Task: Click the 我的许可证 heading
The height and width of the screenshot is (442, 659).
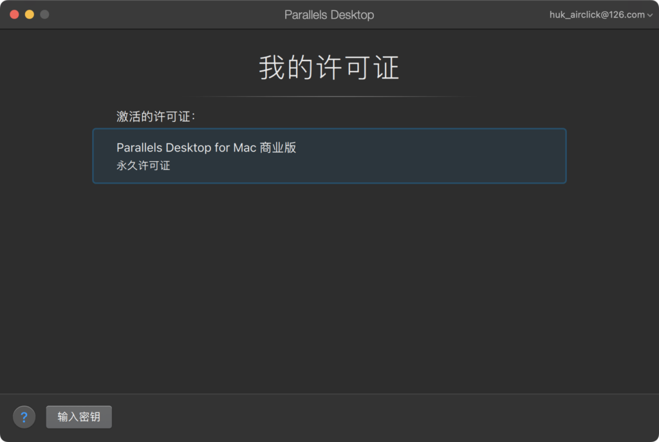Action: 329,68
